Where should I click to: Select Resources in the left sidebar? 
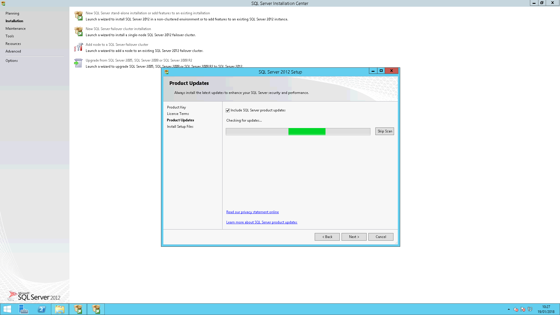[13, 44]
